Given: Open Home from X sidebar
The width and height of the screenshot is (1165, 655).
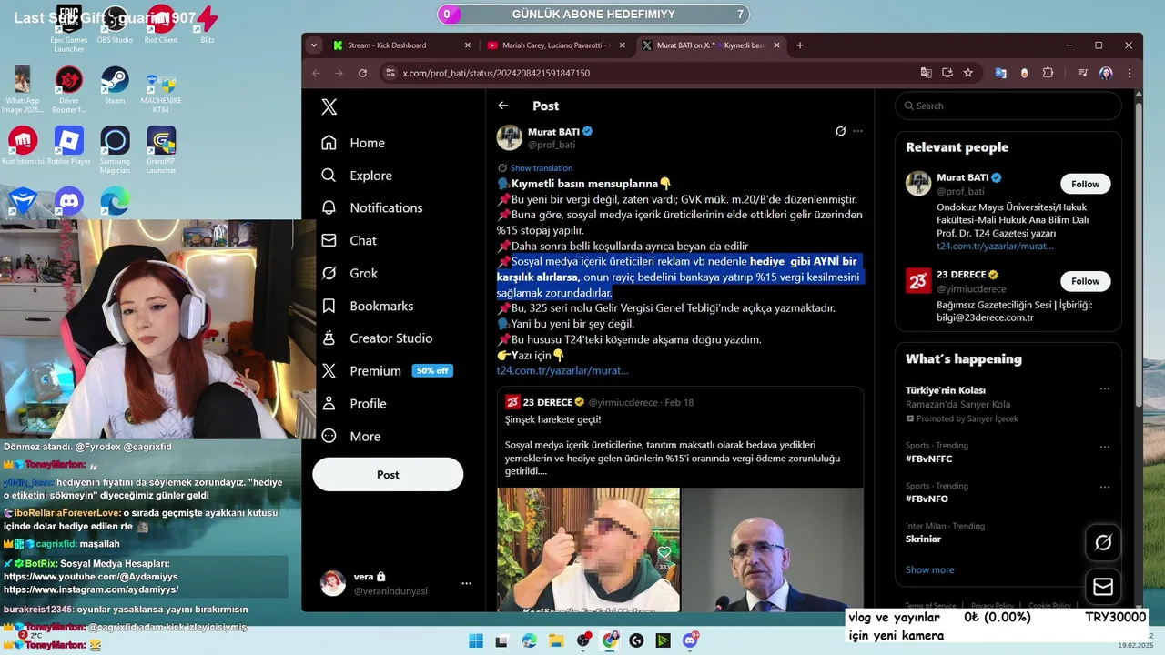Looking at the screenshot, I should [x=353, y=143].
